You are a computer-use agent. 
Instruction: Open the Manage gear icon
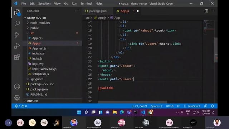17,97
